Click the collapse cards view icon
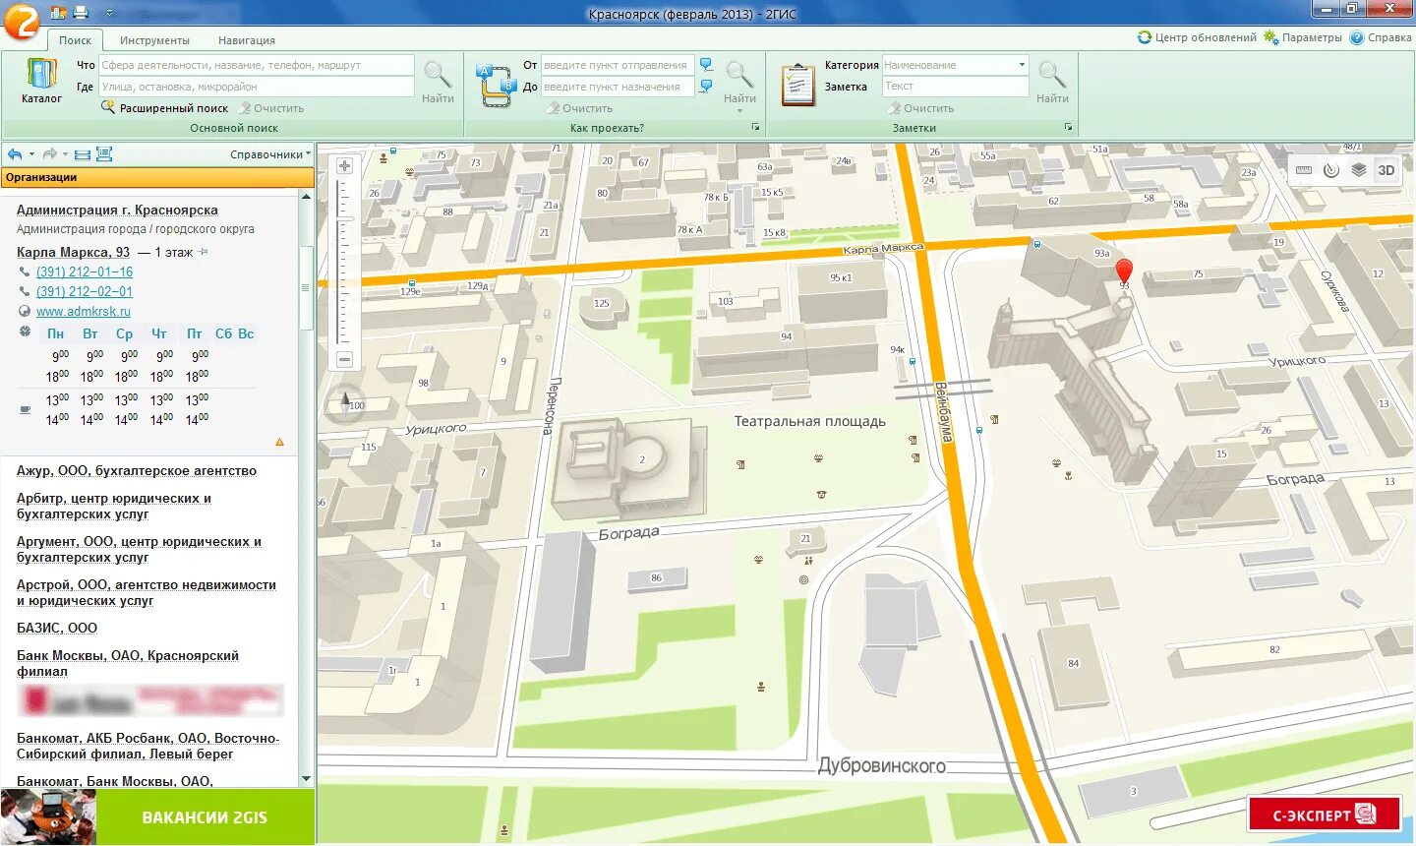Screen dimensions: 1416x846 [x=83, y=154]
